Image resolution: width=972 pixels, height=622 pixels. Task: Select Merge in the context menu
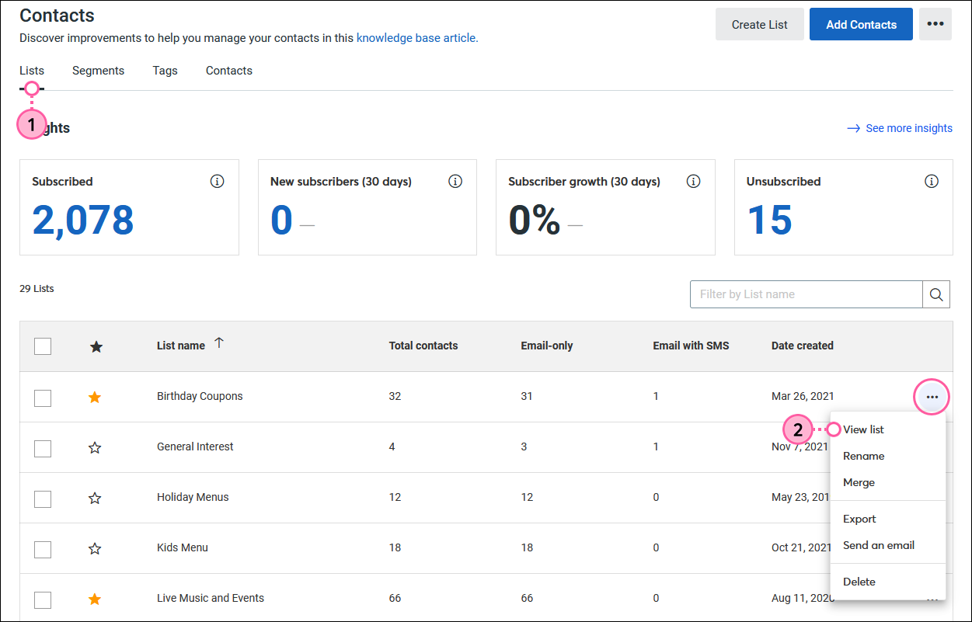click(x=859, y=482)
